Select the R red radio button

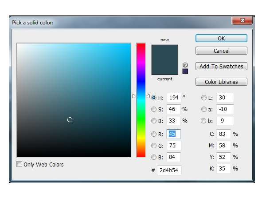point(154,134)
